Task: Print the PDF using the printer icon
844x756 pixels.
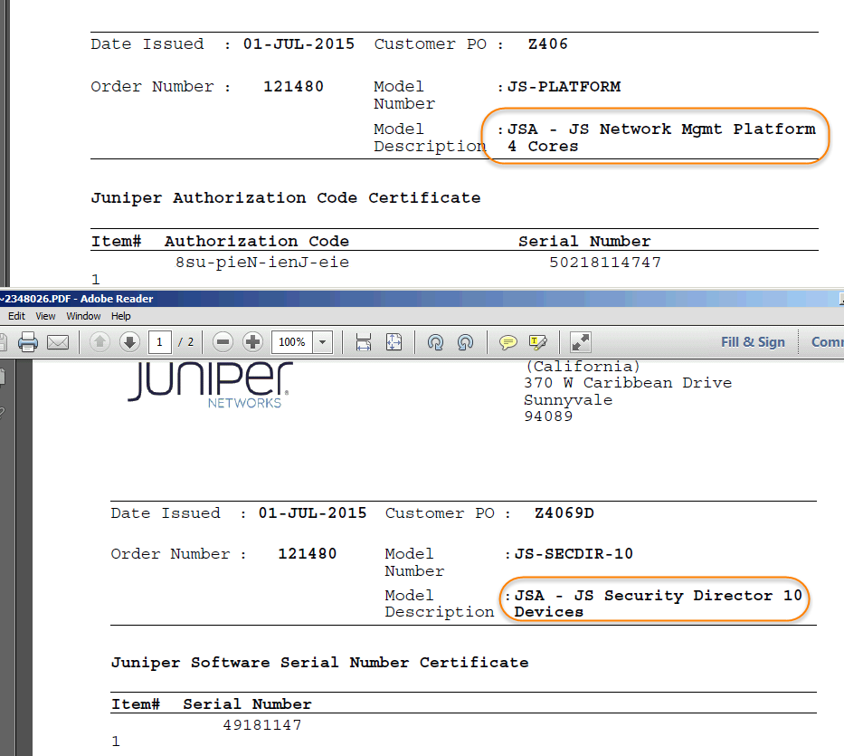Action: tap(28, 342)
